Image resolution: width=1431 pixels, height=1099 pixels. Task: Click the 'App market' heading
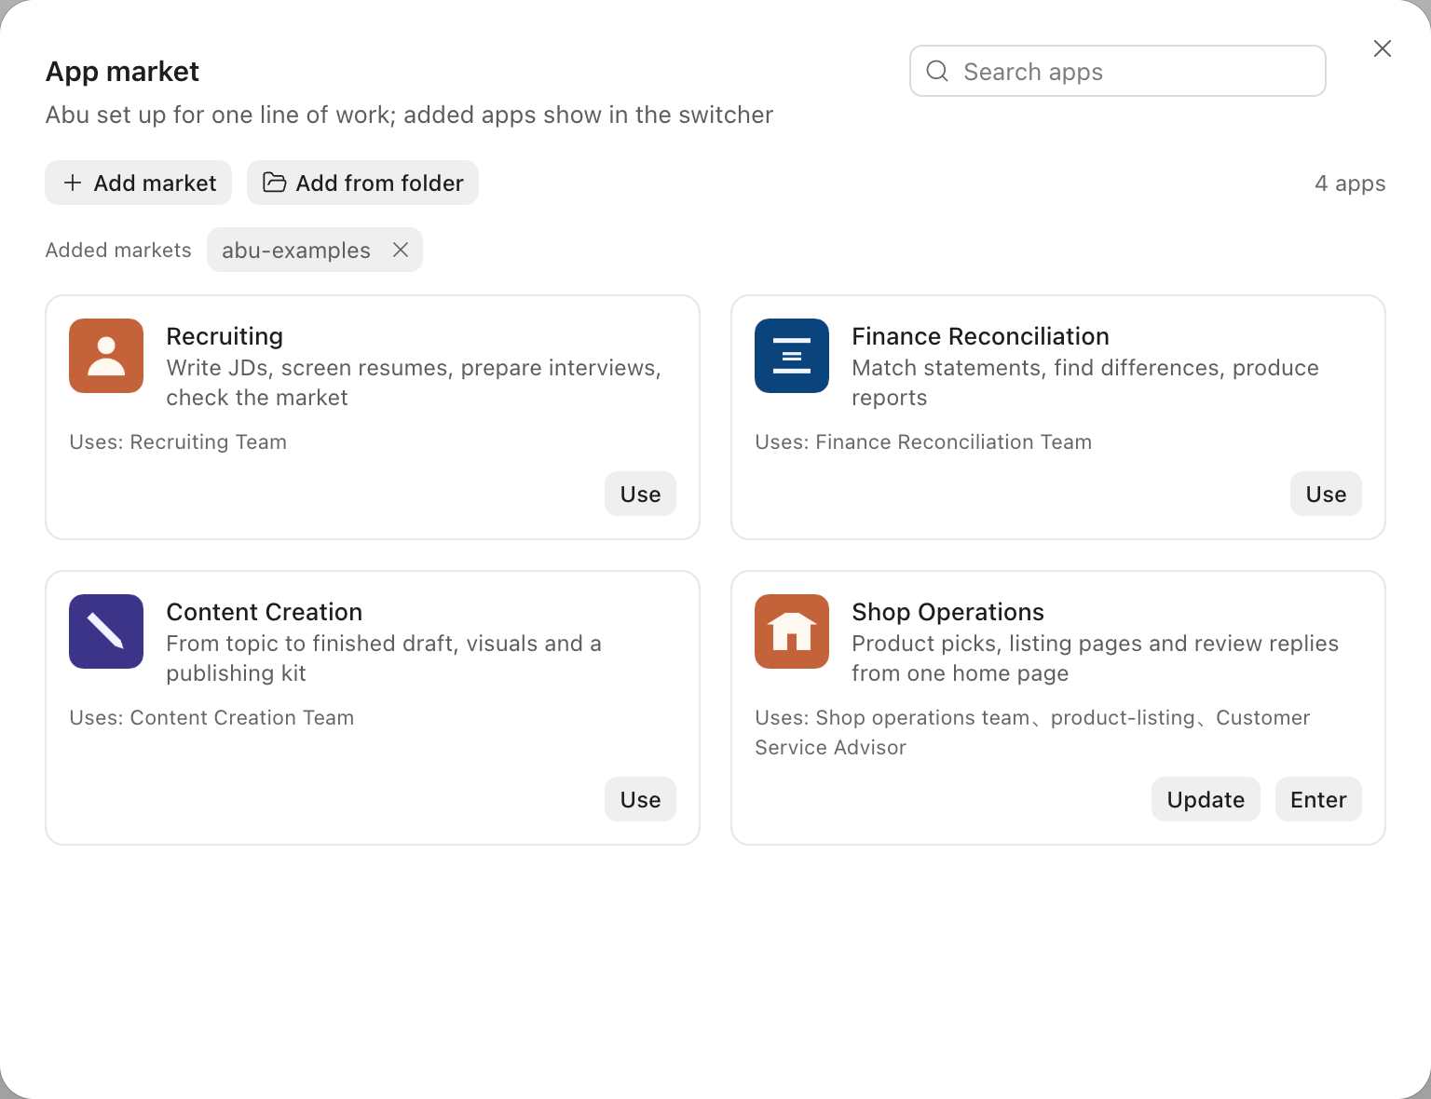click(x=122, y=72)
